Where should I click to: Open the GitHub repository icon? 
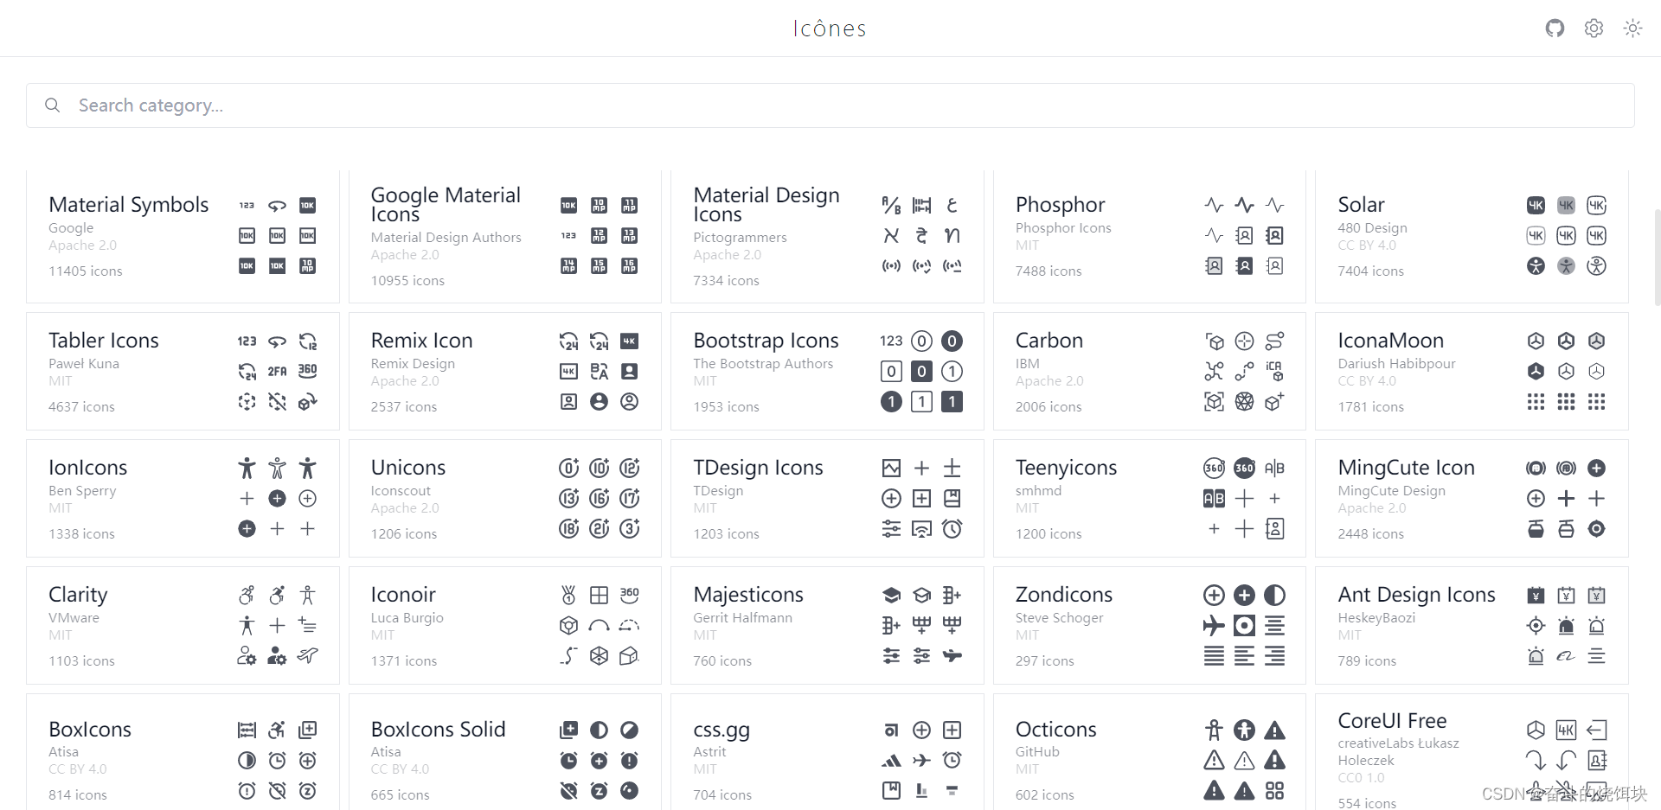click(x=1555, y=29)
